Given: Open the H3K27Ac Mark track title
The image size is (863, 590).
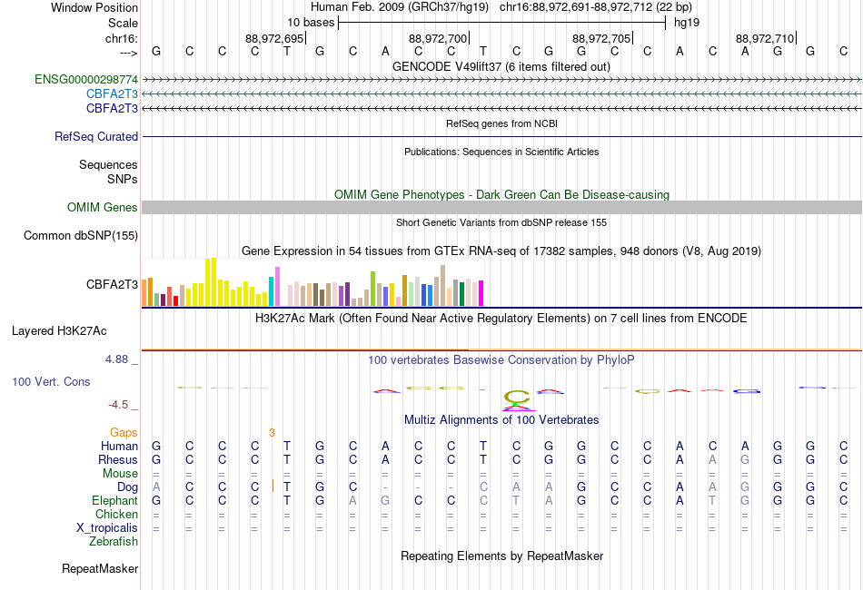Looking at the screenshot, I should tap(501, 319).
